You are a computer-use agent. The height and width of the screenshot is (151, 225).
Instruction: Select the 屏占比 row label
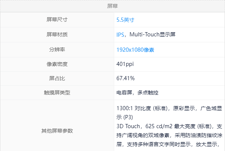coord(57,78)
